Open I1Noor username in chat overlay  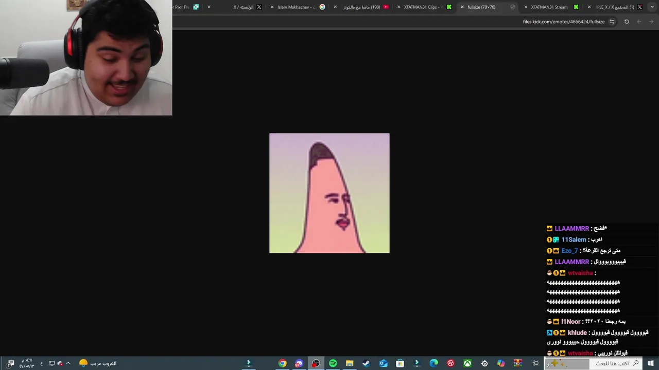point(570,322)
